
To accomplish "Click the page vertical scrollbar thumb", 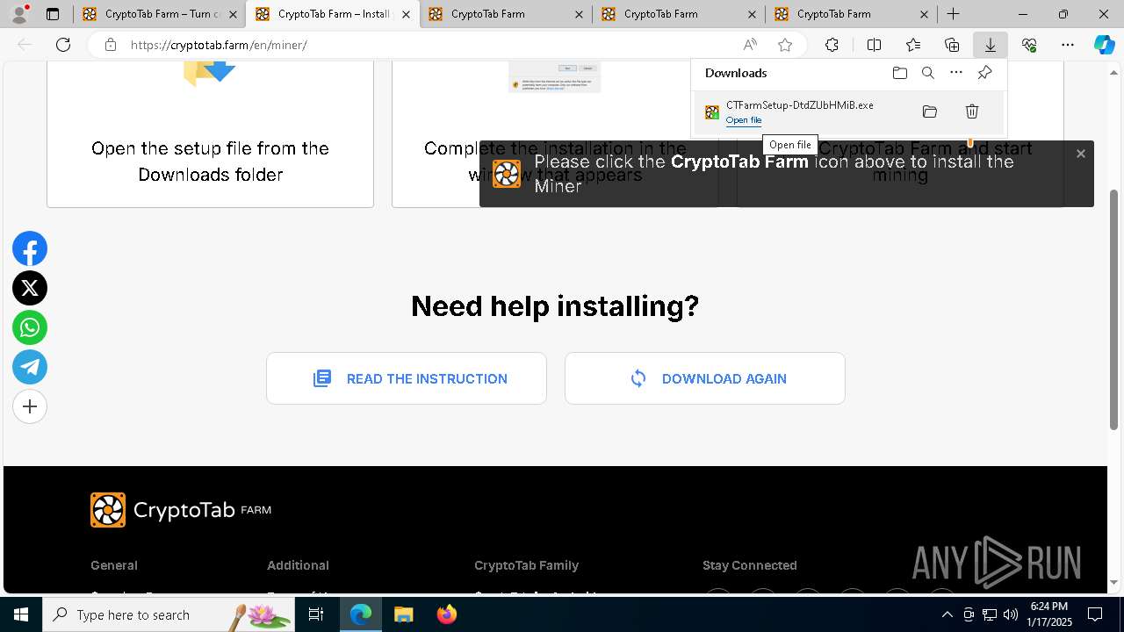I will (1114, 310).
